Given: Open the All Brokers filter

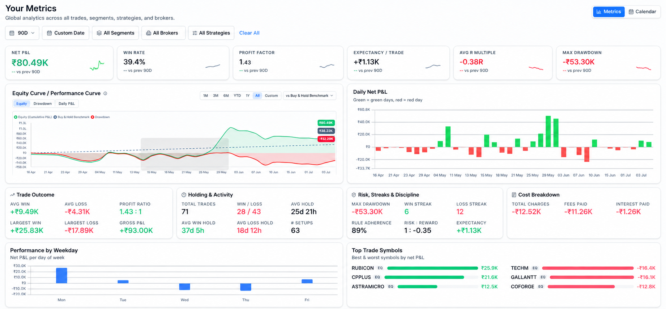Looking at the screenshot, I should click(163, 33).
